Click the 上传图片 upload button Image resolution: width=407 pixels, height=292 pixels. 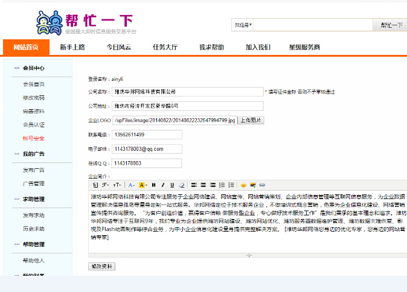click(251, 120)
